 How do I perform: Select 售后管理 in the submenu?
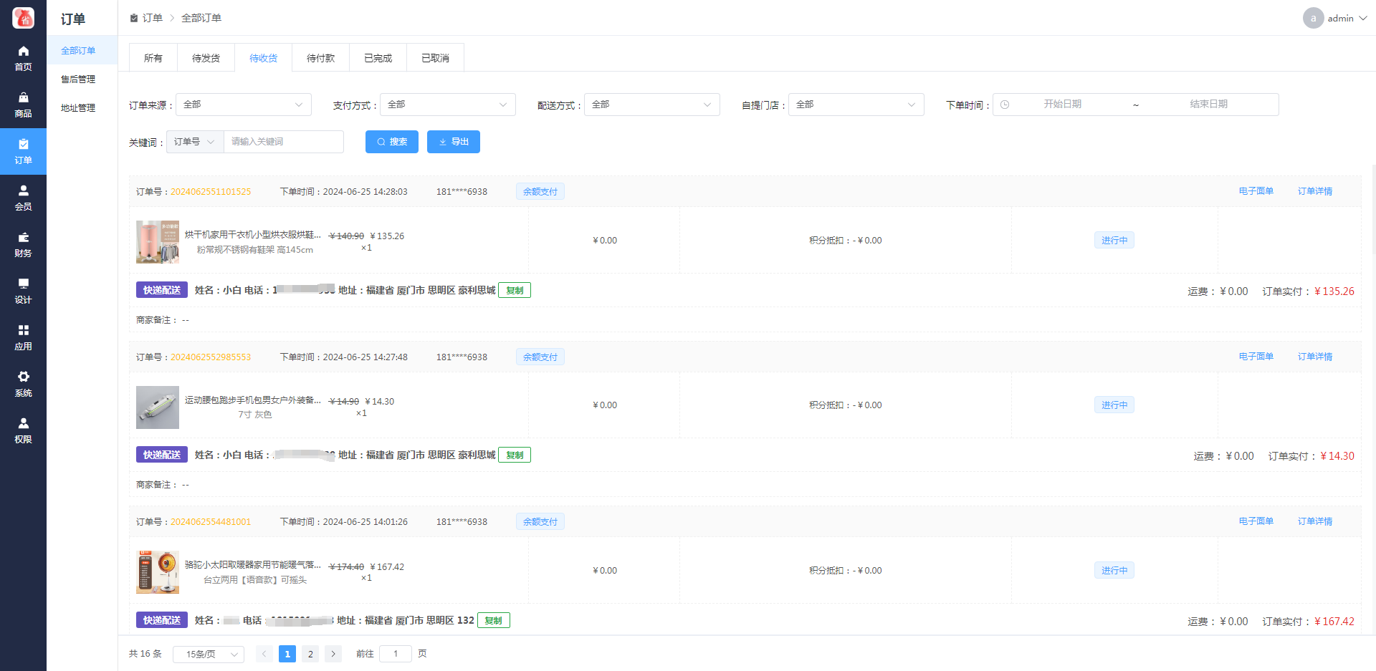[x=78, y=79]
